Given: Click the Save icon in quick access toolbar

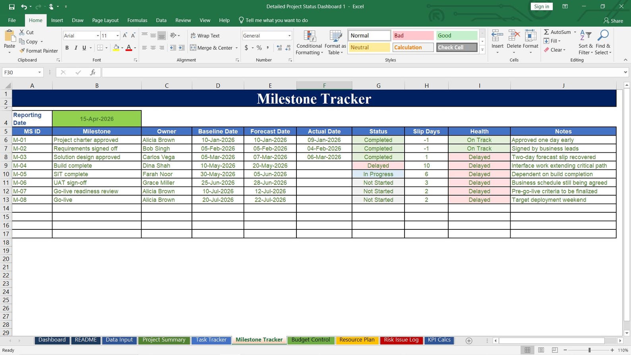Looking at the screenshot, I should pos(12,7).
